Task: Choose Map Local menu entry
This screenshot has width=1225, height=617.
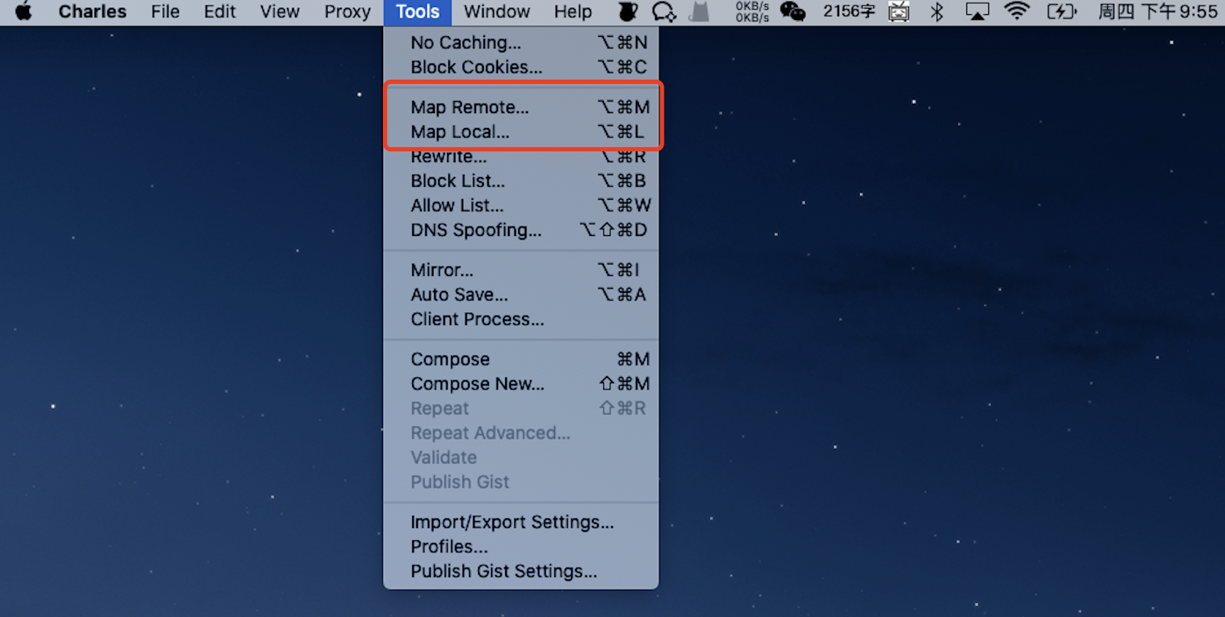Action: [460, 132]
